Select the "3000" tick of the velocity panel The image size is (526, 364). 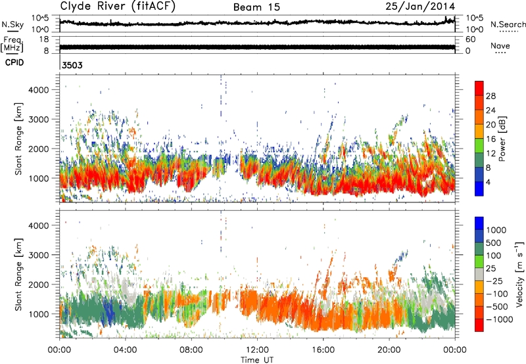click(x=39, y=255)
